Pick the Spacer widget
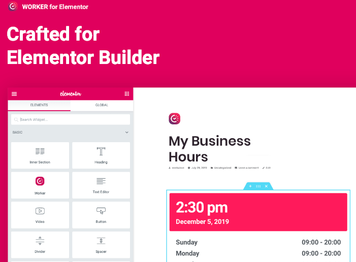The height and width of the screenshot is (262, 356). [x=101, y=244]
